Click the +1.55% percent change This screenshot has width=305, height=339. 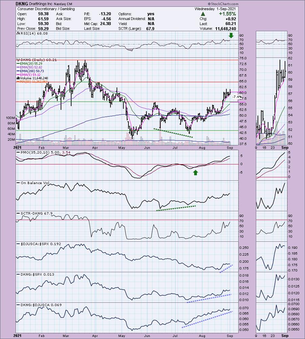[227, 14]
